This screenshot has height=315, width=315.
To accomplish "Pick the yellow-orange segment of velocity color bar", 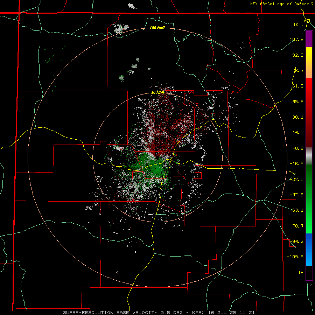I will tap(309, 62).
